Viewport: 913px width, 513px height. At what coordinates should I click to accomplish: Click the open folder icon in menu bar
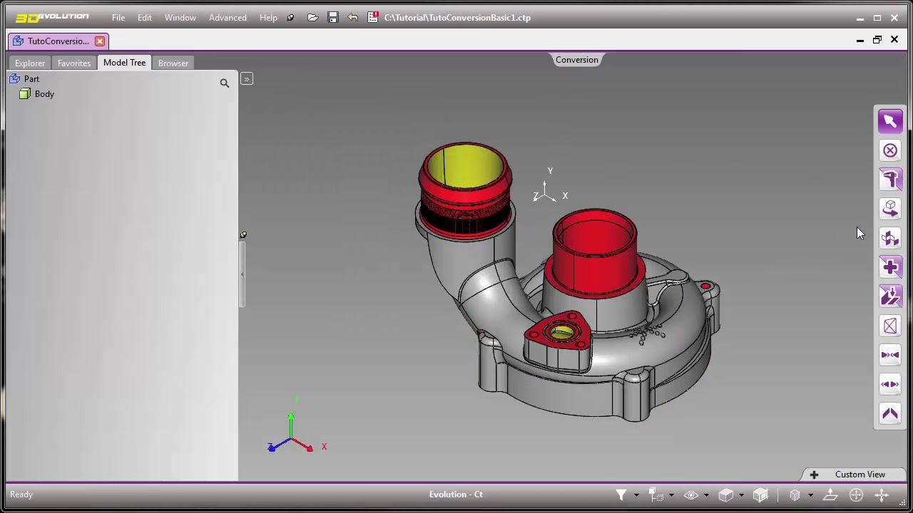pyautogui.click(x=312, y=18)
